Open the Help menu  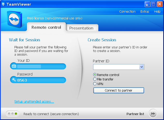[x=157, y=11]
